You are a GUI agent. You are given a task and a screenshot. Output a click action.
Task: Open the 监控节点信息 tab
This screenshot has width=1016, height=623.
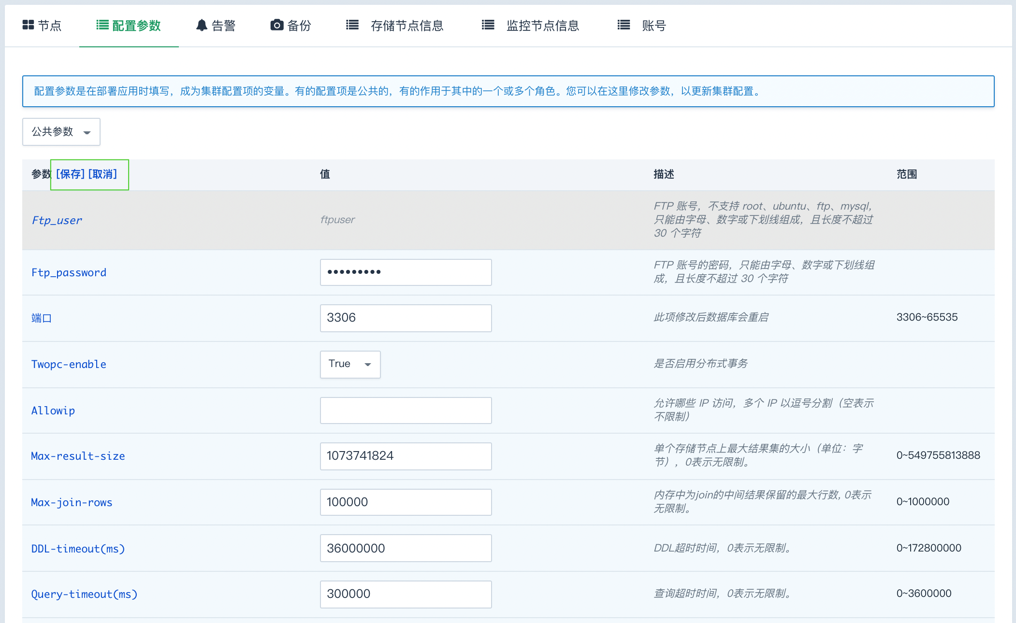[x=531, y=26]
